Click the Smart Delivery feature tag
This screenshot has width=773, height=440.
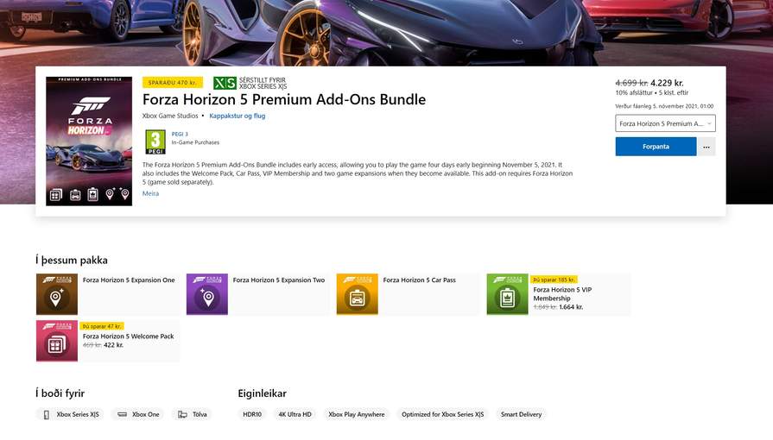[521, 414]
